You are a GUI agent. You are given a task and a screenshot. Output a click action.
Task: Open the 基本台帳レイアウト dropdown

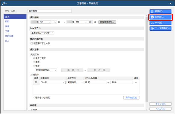42,33
